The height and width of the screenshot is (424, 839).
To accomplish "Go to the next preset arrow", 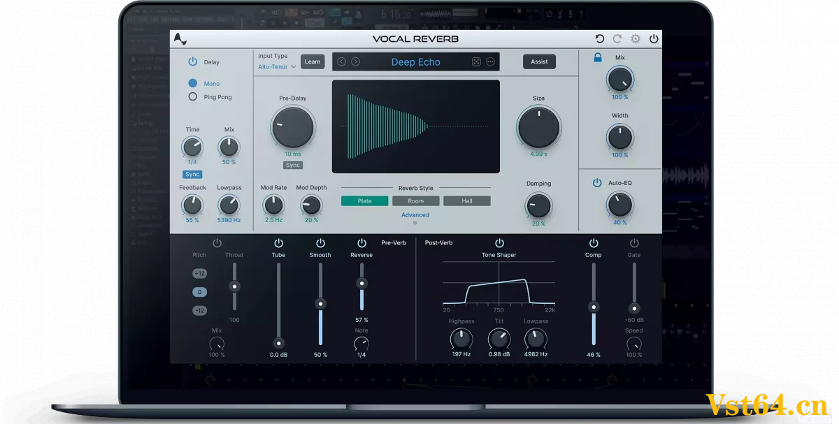I will [x=355, y=61].
